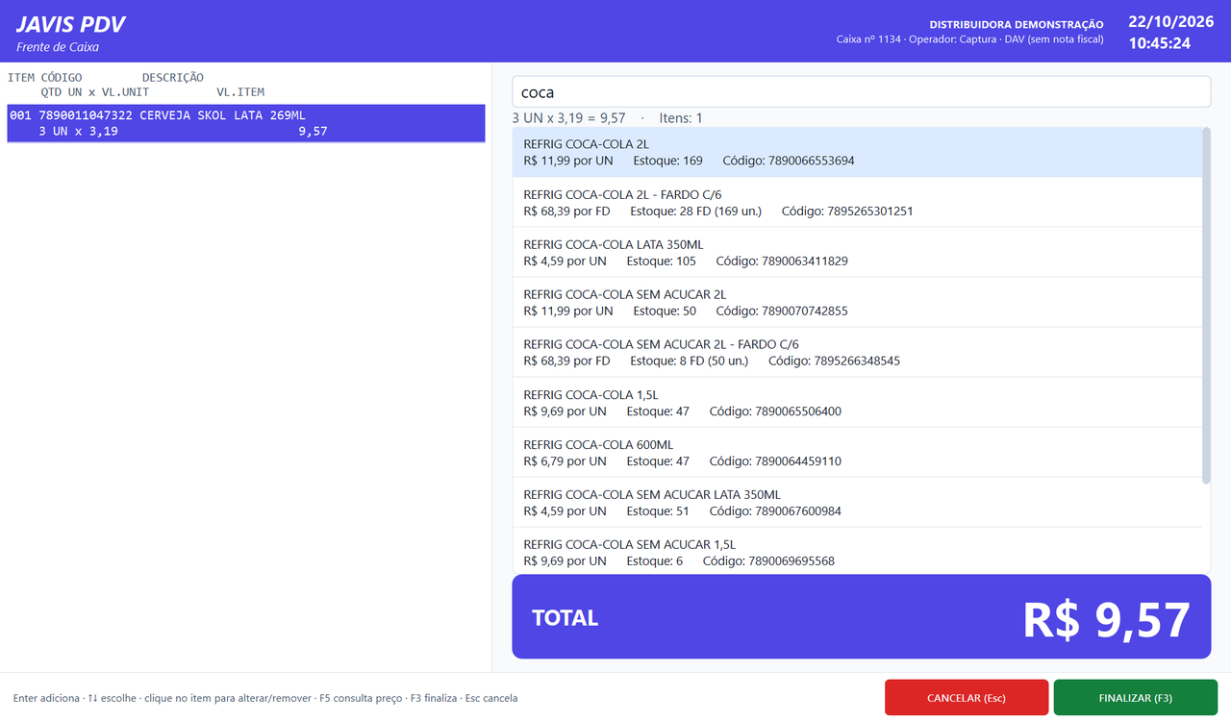Screen dimensions: 1231x722
Task: Choose REFRIG COCA-COLA SEM ACUCAR 2L - FARDO C/6
Action: (x=857, y=352)
